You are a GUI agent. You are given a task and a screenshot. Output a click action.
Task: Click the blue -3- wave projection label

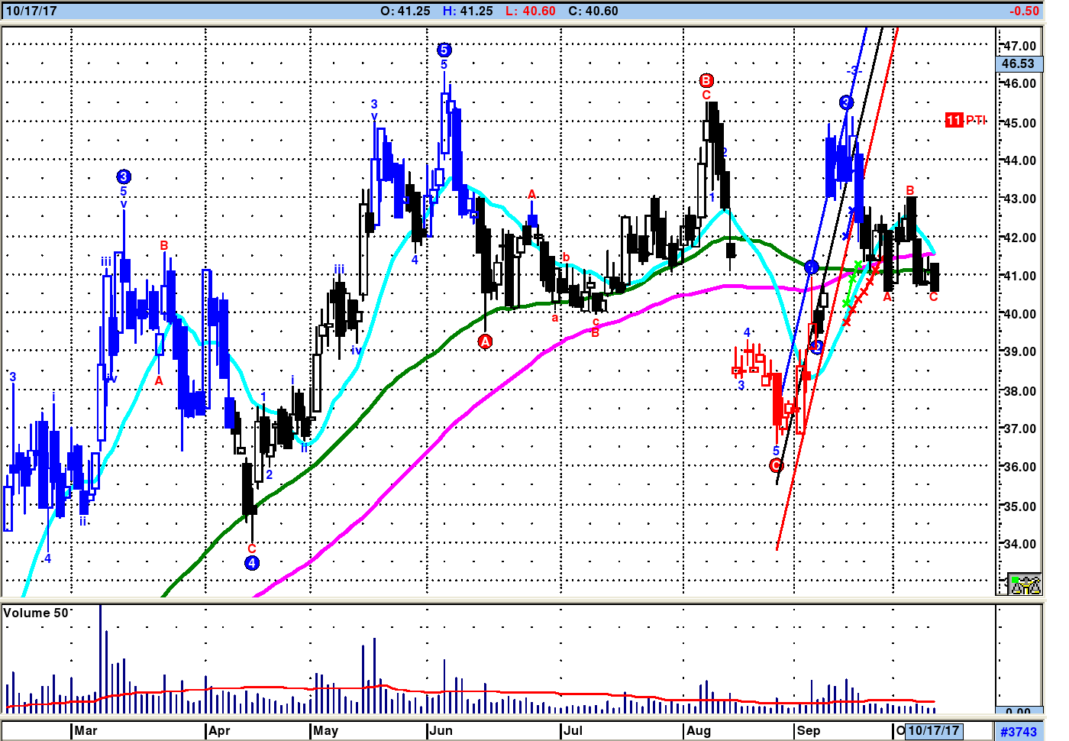point(853,70)
